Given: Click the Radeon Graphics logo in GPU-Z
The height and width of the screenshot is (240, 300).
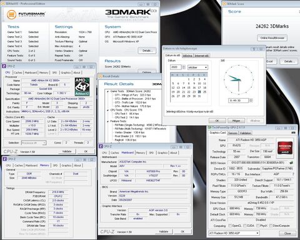Looking at the screenshot, I should tap(285, 147).
